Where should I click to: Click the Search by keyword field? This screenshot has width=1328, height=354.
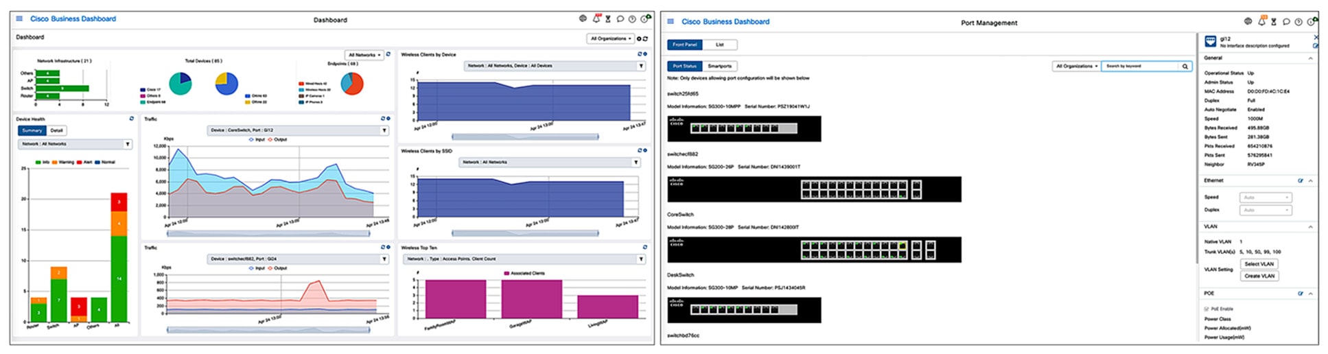click(x=1141, y=66)
